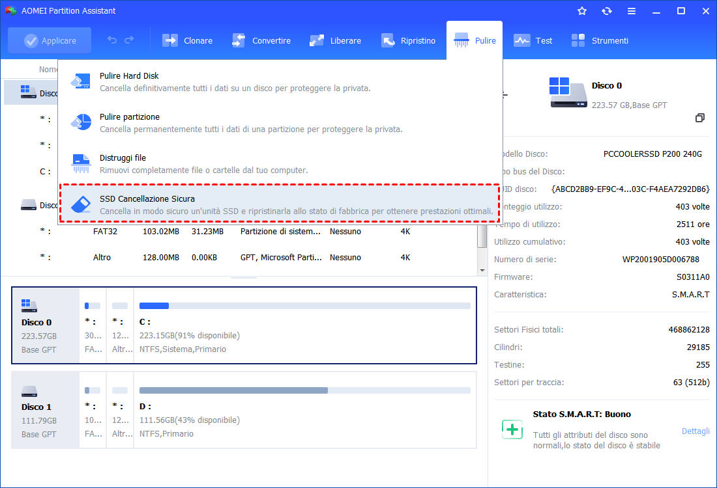Click the Stato S.M.A.R.T: Buono heading
This screenshot has width=717, height=488.
point(581,414)
